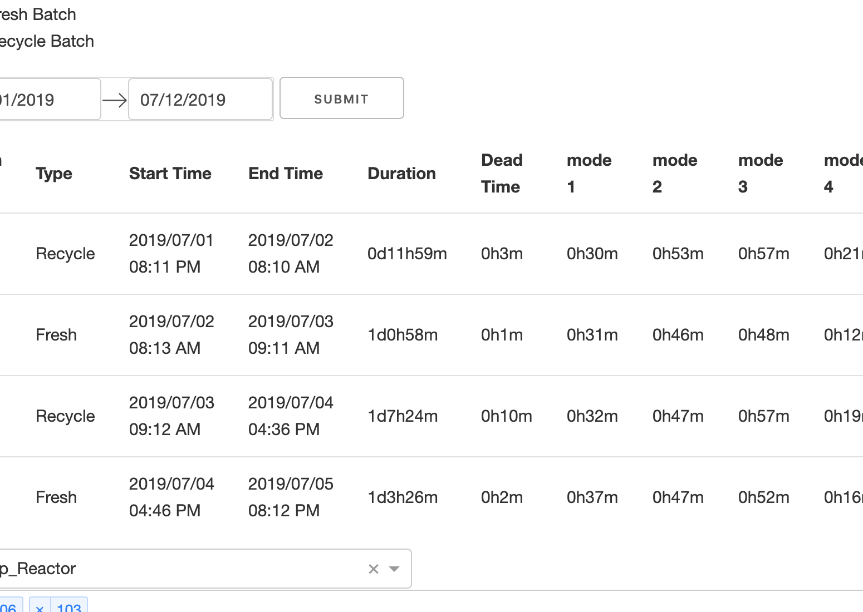
Task: Click the row starting 2019/07/02 08:13 AM
Action: (171, 335)
